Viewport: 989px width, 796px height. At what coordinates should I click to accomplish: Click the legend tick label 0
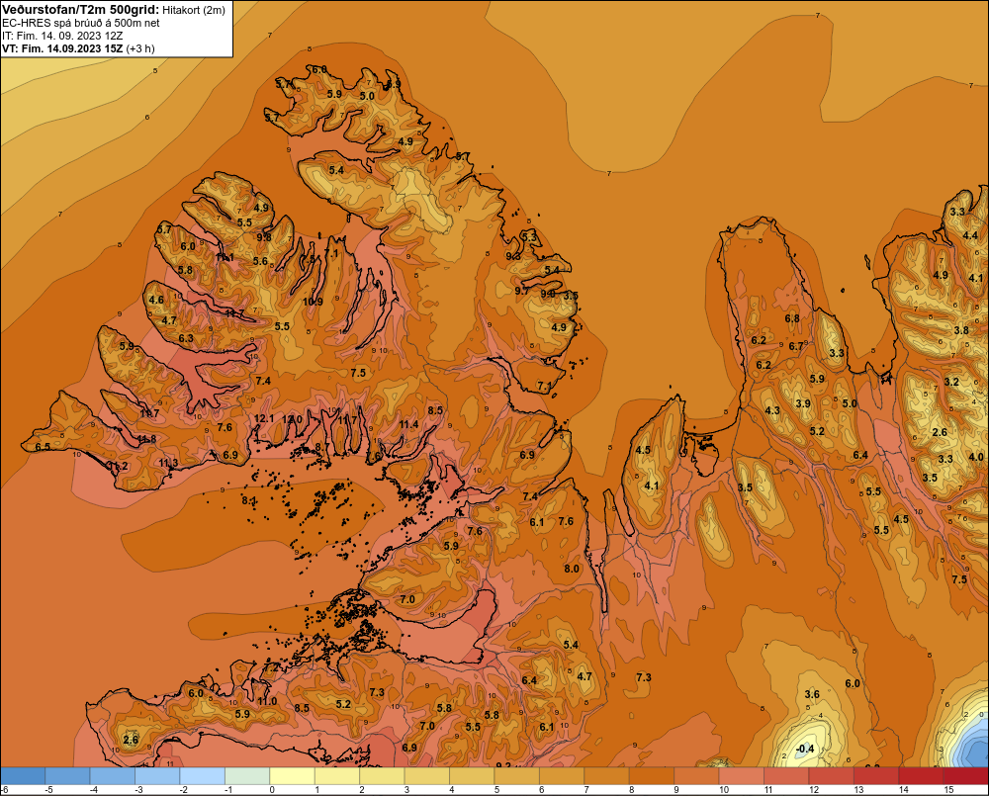[273, 790]
